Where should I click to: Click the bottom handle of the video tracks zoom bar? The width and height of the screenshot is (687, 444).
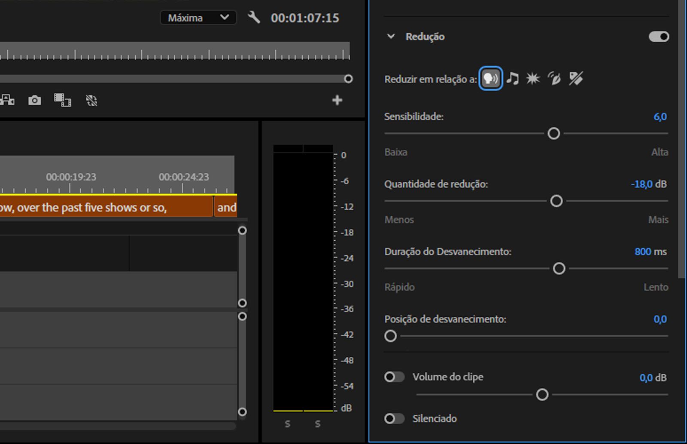tap(242, 303)
